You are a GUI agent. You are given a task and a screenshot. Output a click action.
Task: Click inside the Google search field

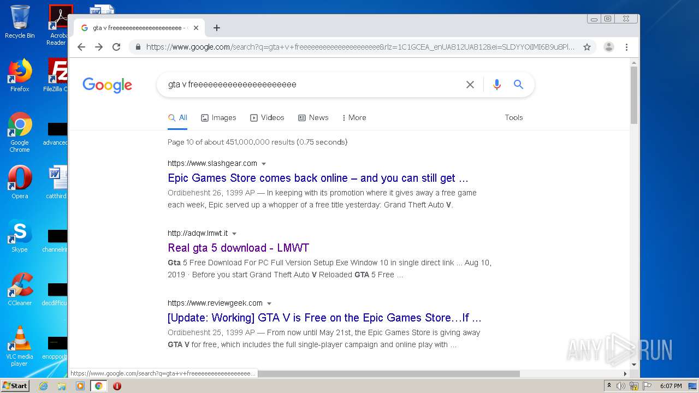click(x=311, y=85)
